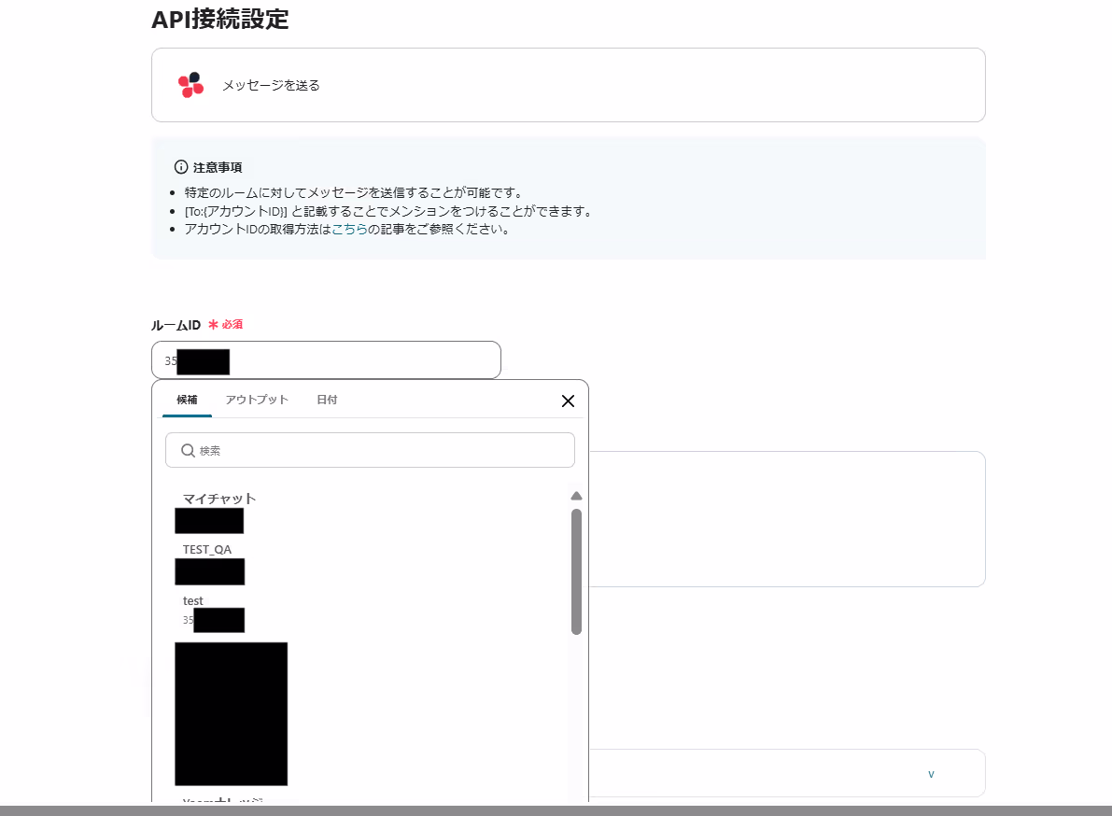The width and height of the screenshot is (1112, 816).
Task: Click the Chatwork logo icon
Action: pyautogui.click(x=190, y=85)
